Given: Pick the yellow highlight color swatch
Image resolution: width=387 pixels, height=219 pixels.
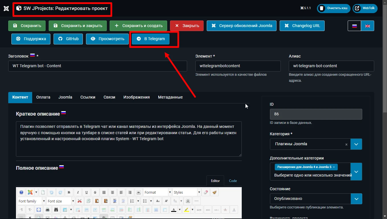Looking at the screenshot, I should (187, 210).
